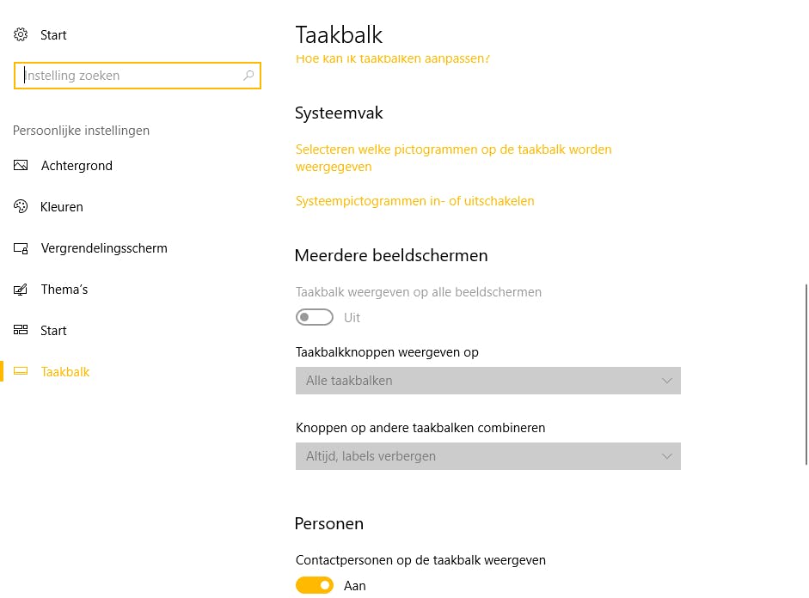Turn off Contactpersonen op de taakbalk switch
809x598 pixels.
pos(315,586)
